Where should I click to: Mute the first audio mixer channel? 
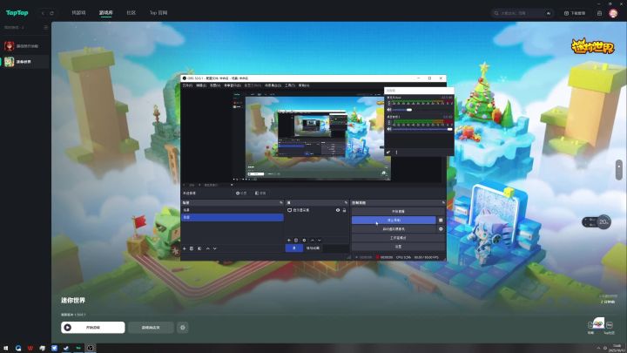[x=389, y=110]
